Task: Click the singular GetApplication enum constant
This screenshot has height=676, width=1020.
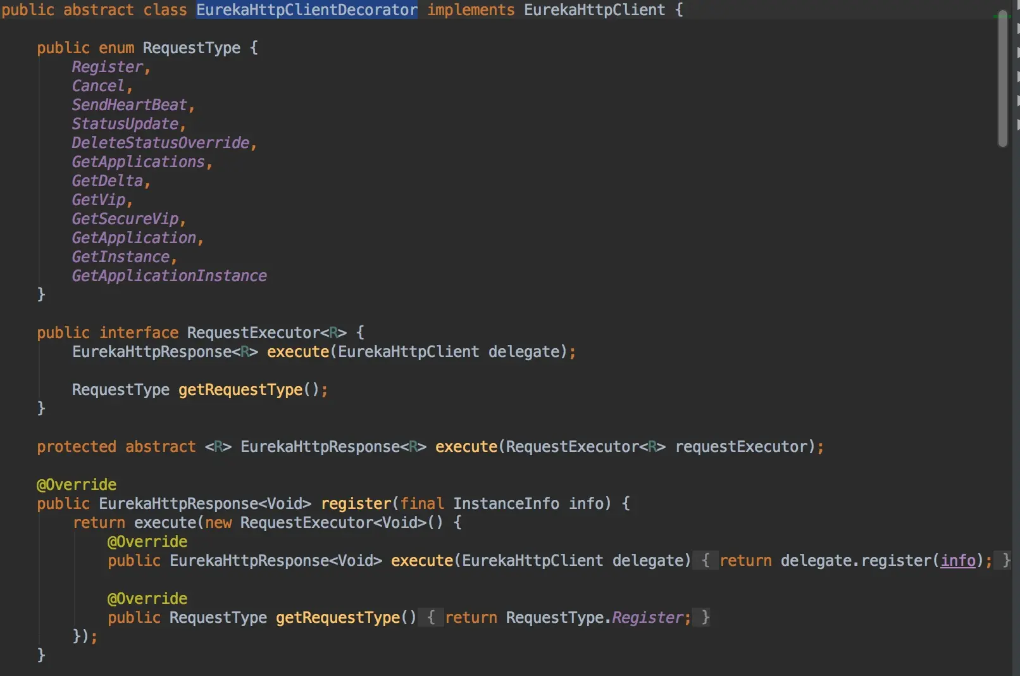Action: (x=134, y=238)
